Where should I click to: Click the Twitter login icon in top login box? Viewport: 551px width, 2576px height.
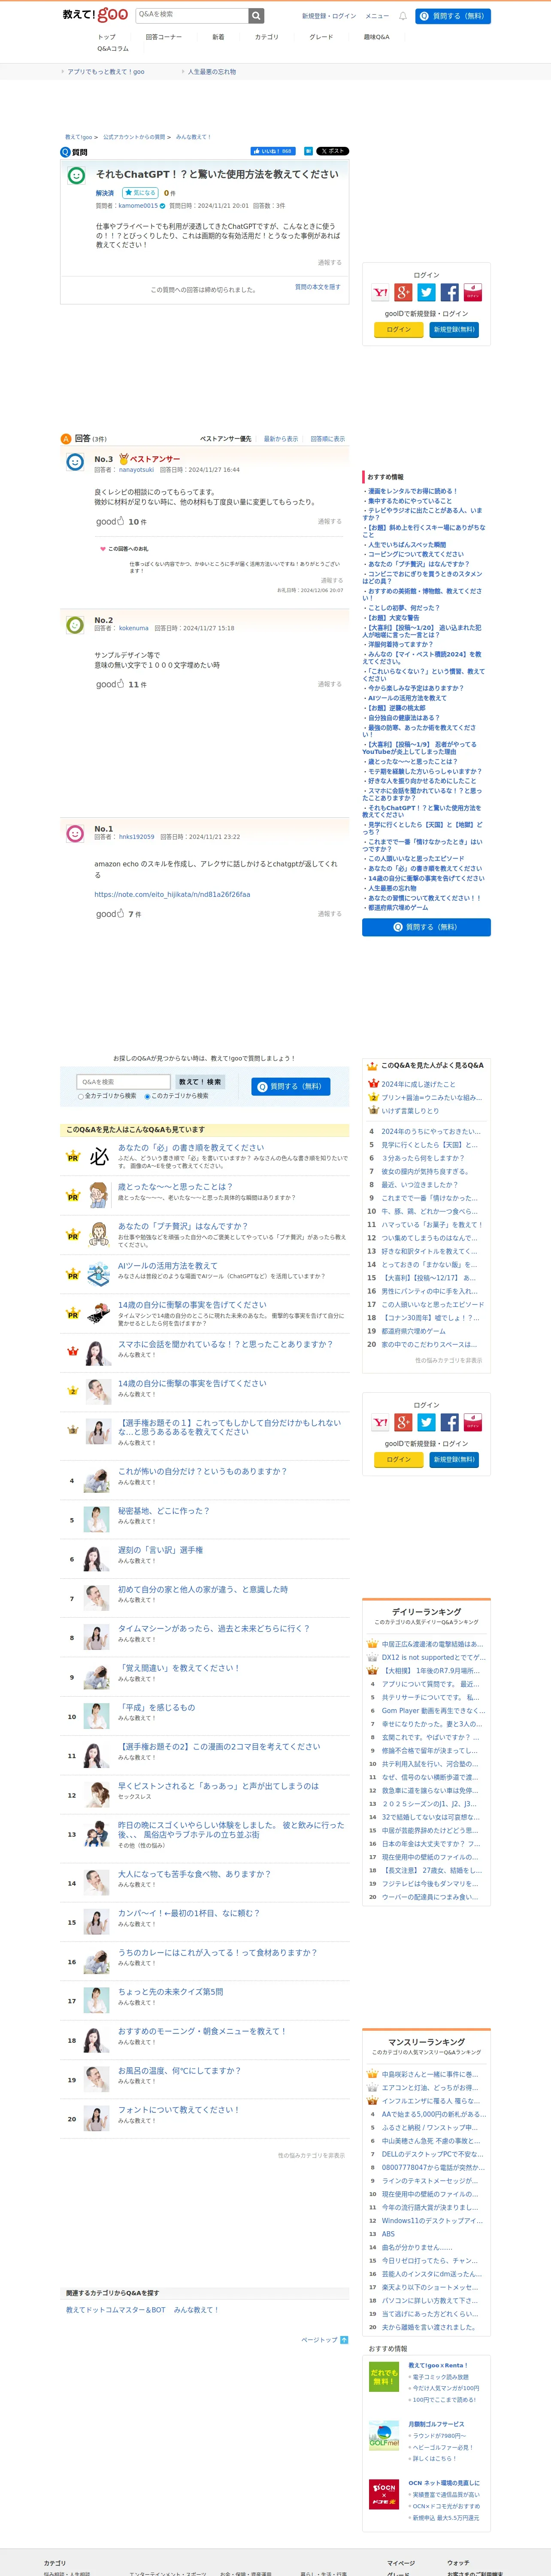coord(426,292)
